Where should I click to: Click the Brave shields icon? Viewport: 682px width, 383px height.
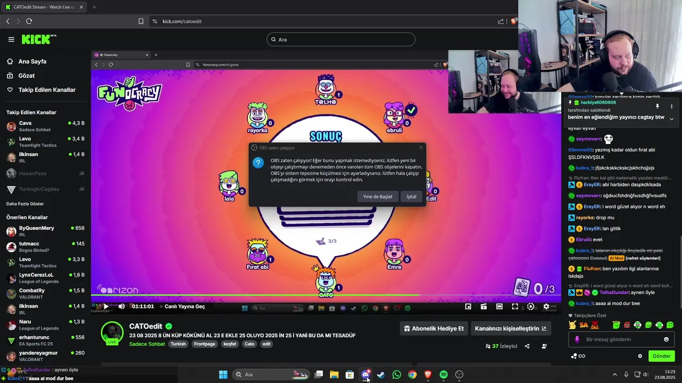click(x=514, y=21)
